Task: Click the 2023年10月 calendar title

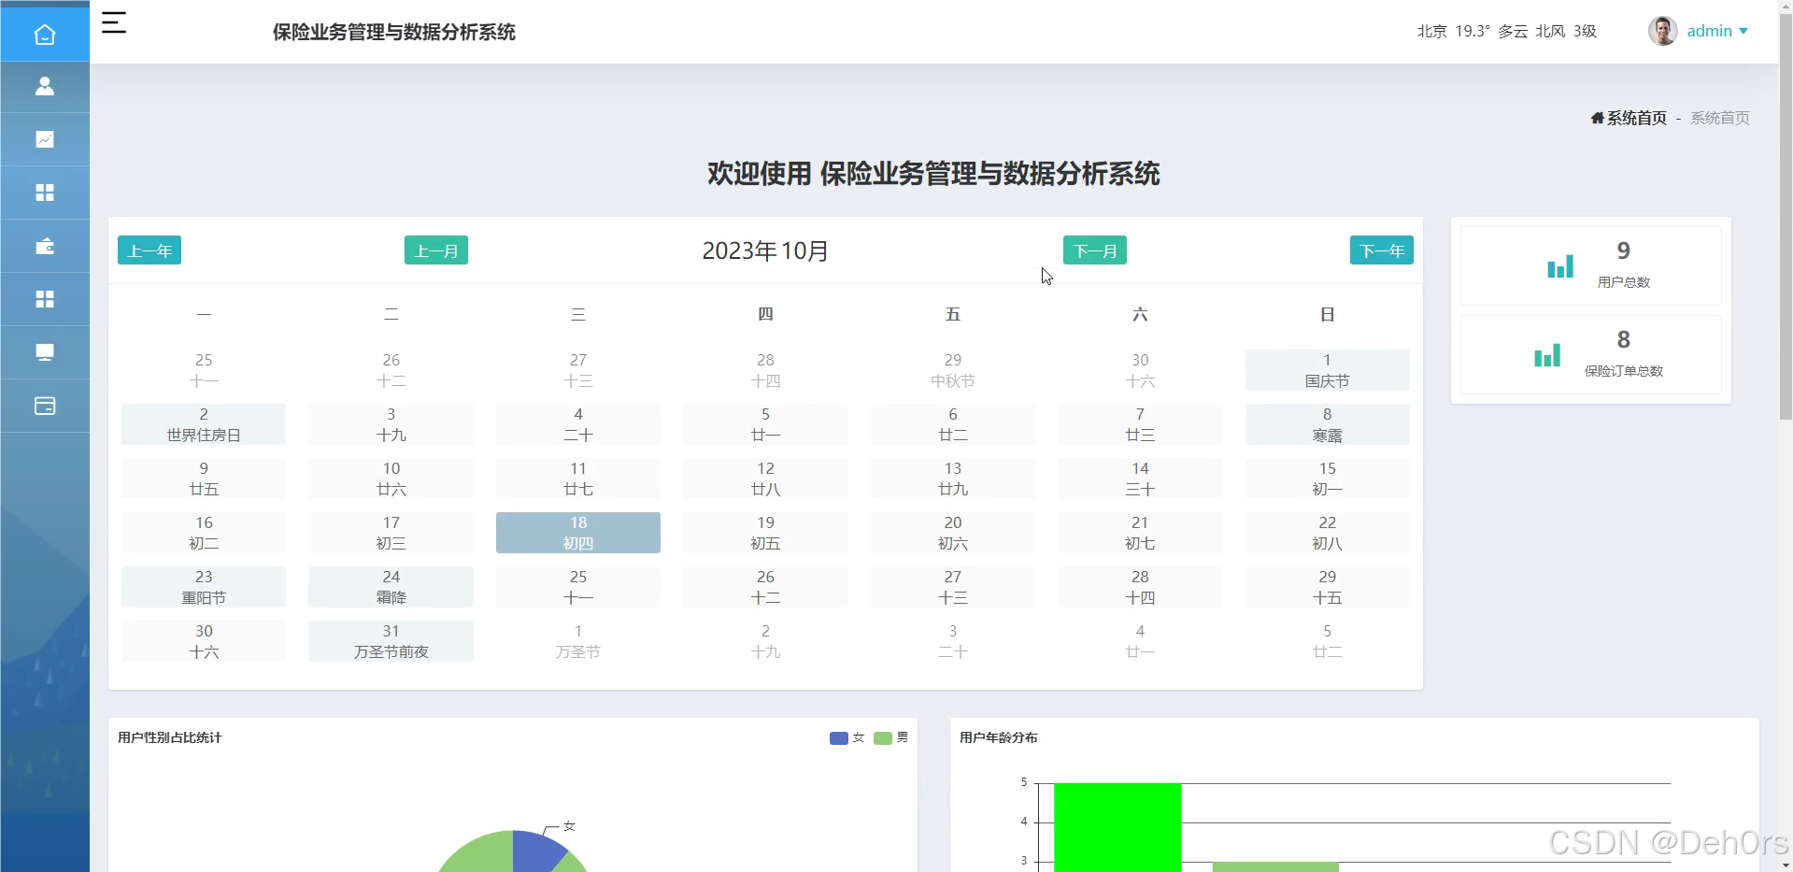Action: pyautogui.click(x=765, y=250)
